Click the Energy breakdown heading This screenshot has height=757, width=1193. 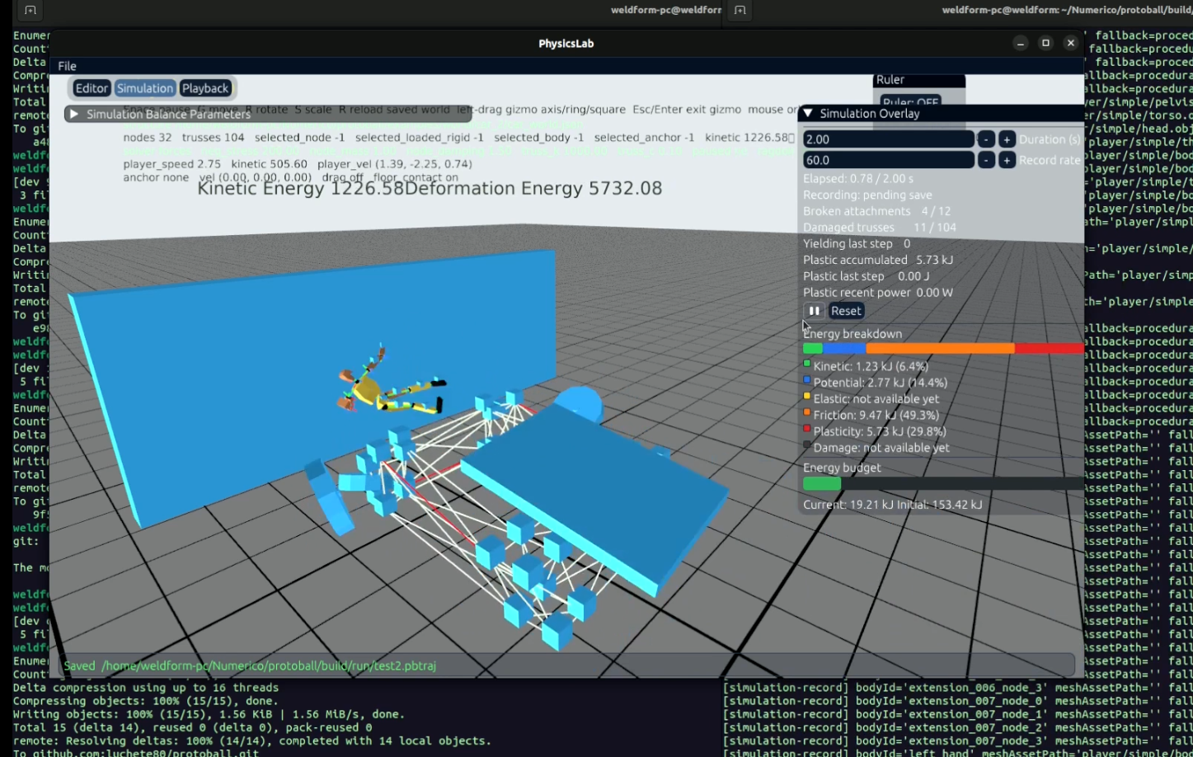click(x=852, y=334)
